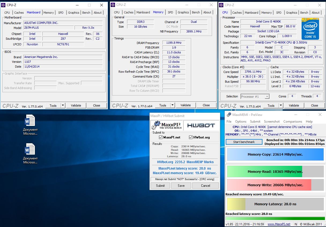
Task: Open Tools dropdown arrow in Memory window
Action: 172,105
